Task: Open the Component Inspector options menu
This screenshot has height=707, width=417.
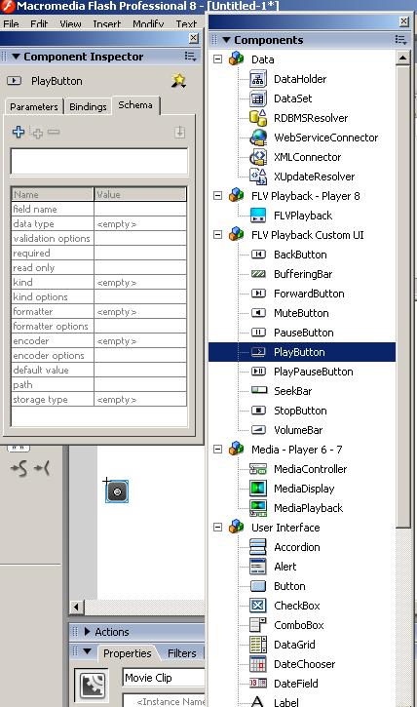Action: (x=191, y=56)
